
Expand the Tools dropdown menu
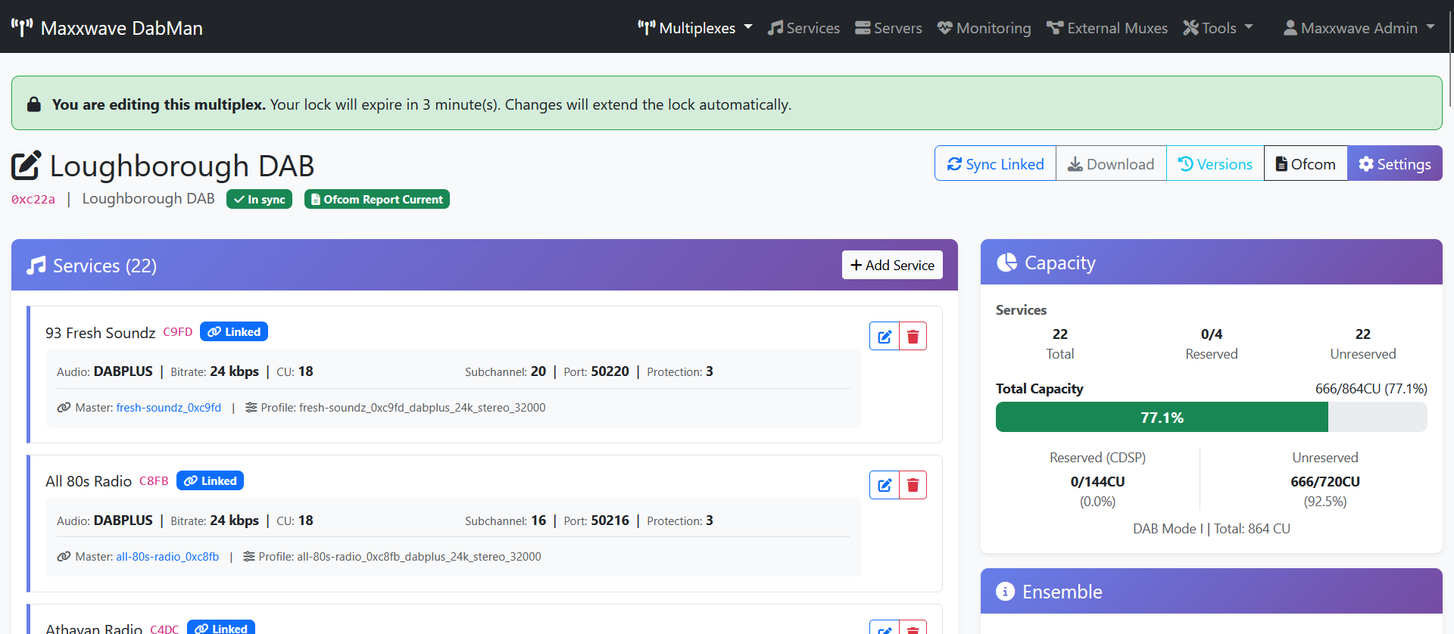coord(1218,28)
